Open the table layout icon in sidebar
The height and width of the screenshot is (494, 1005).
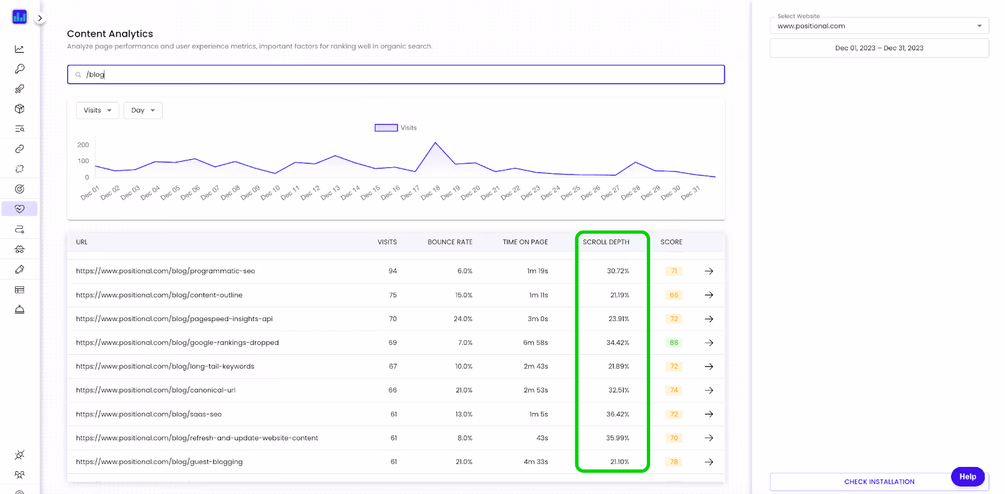pos(19,290)
